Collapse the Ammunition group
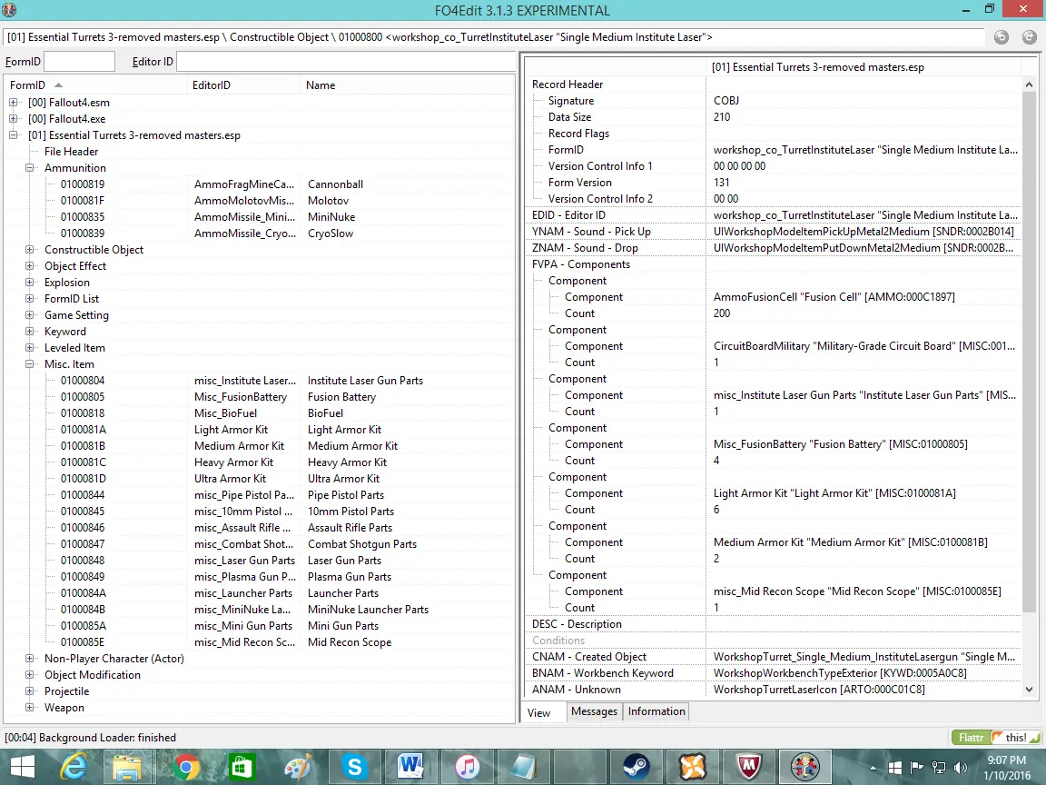The height and width of the screenshot is (785, 1046). 29,167
